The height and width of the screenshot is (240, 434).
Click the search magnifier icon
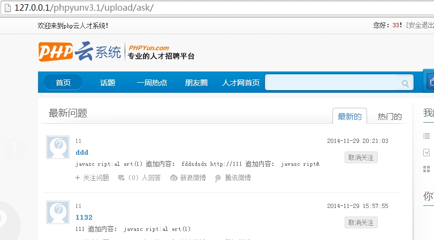(x=405, y=83)
